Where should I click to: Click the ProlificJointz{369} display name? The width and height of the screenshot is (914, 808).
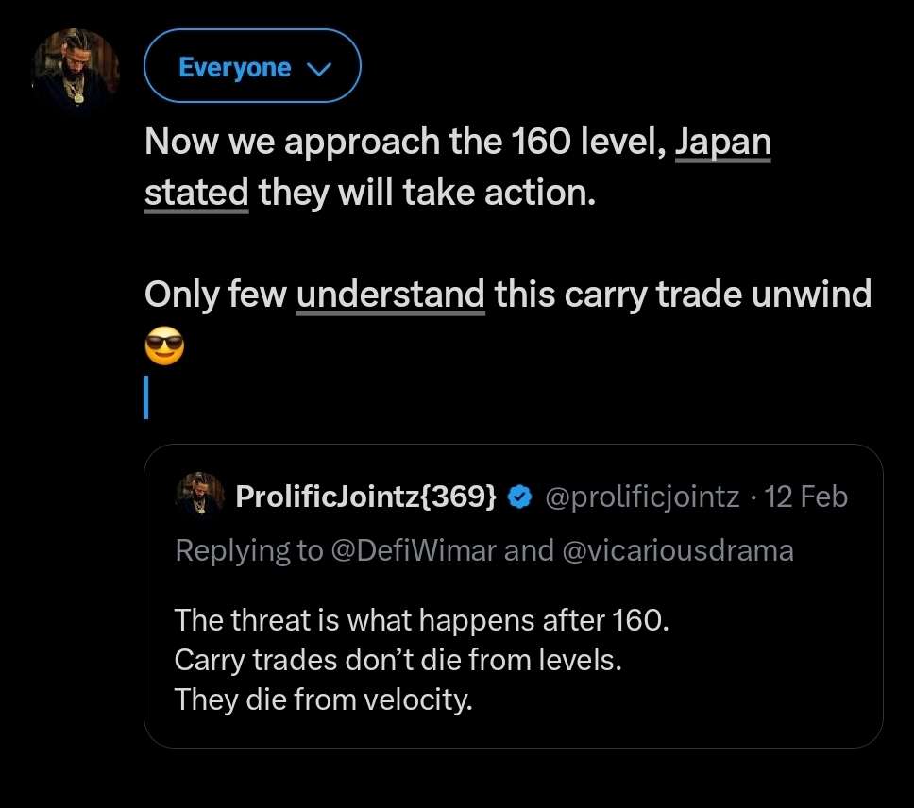click(365, 497)
